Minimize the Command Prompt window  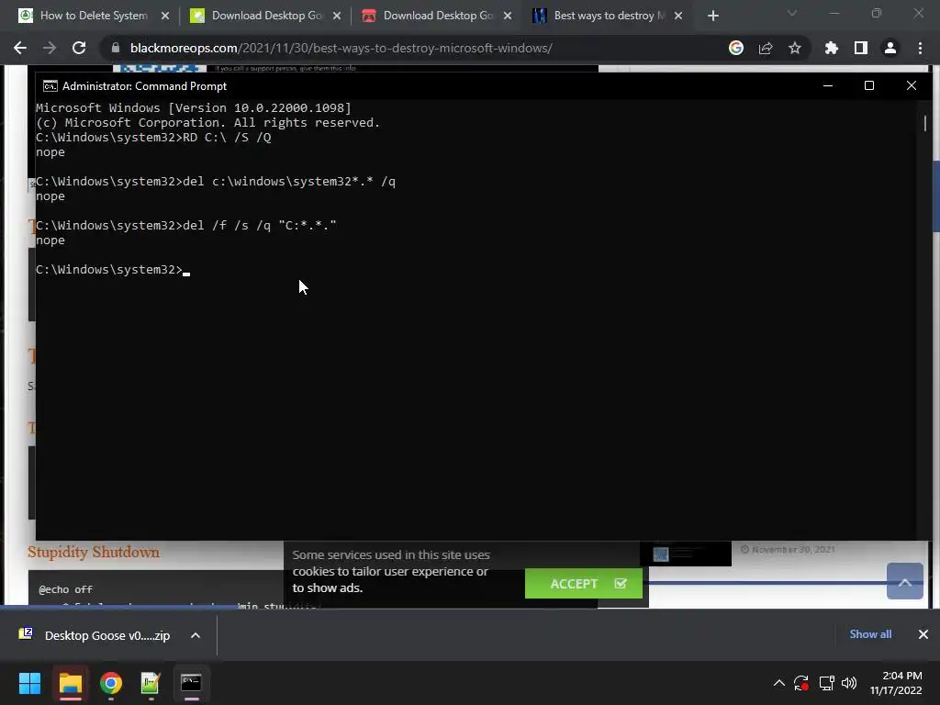point(828,85)
